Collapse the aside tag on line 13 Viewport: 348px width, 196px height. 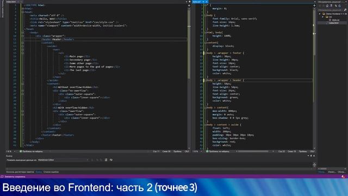coord(23,46)
